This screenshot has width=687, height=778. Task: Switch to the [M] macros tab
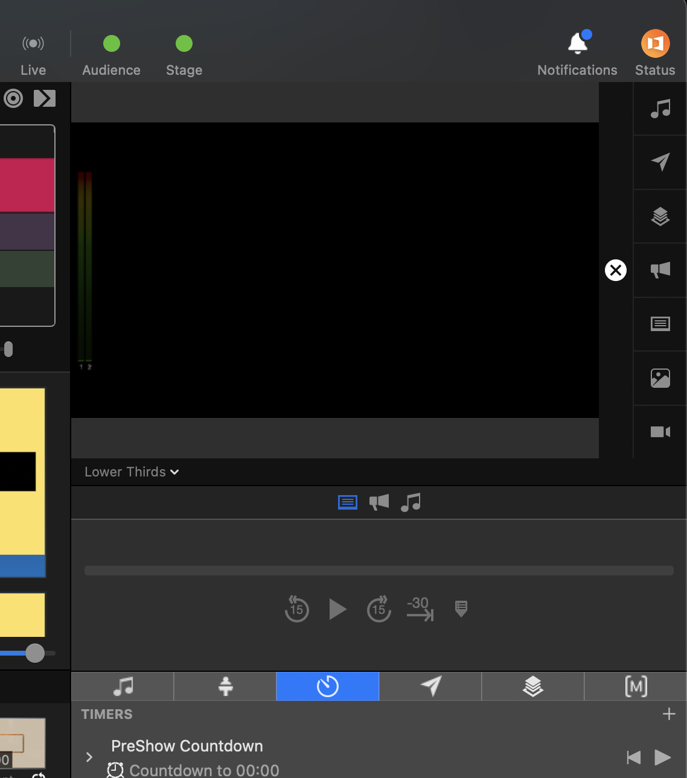click(x=634, y=686)
